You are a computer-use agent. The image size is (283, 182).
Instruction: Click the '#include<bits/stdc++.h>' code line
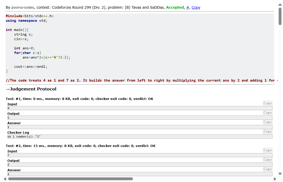[x=30, y=16]
